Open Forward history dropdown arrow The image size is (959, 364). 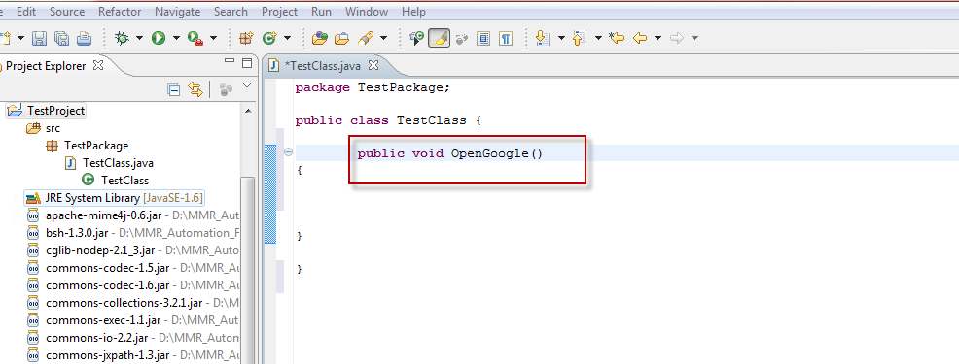[x=694, y=39]
